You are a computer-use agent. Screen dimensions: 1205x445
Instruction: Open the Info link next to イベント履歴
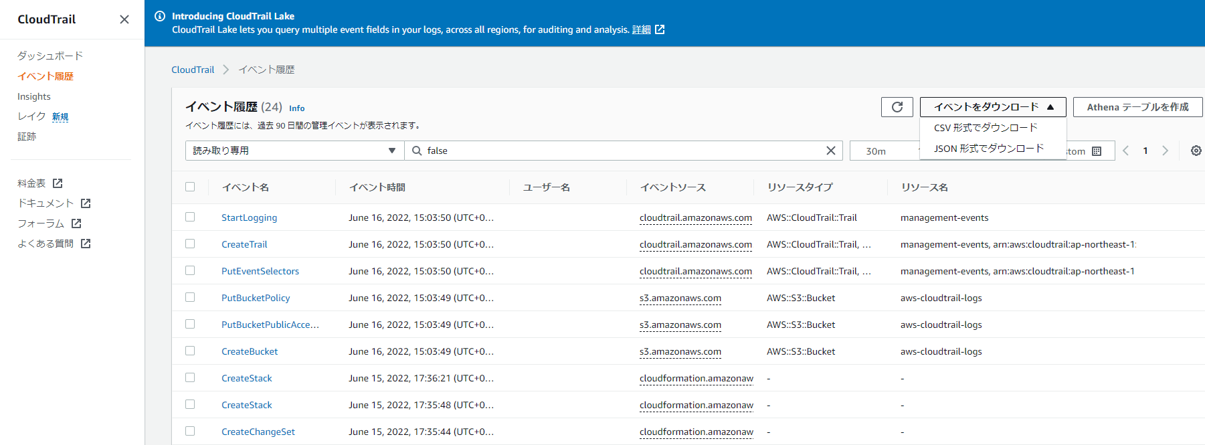pos(296,108)
